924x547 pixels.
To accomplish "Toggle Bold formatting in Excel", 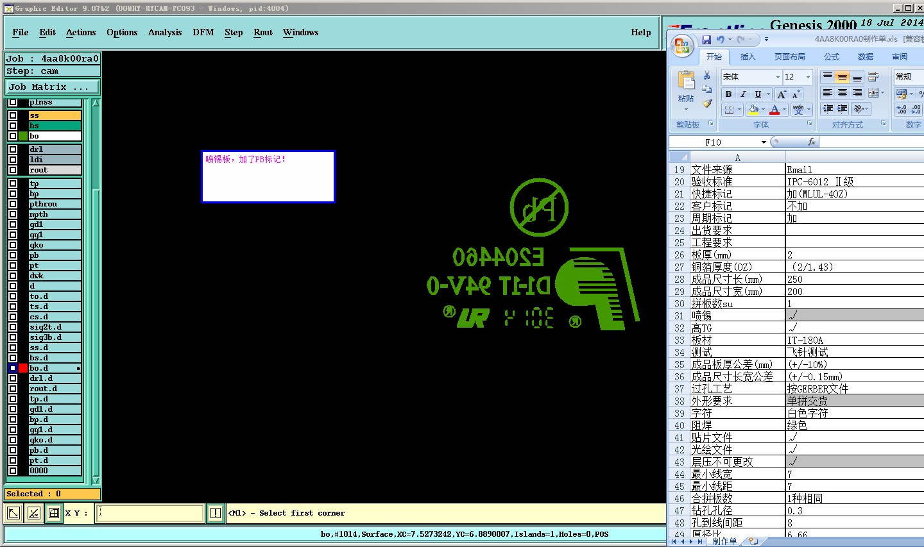I will click(x=728, y=94).
